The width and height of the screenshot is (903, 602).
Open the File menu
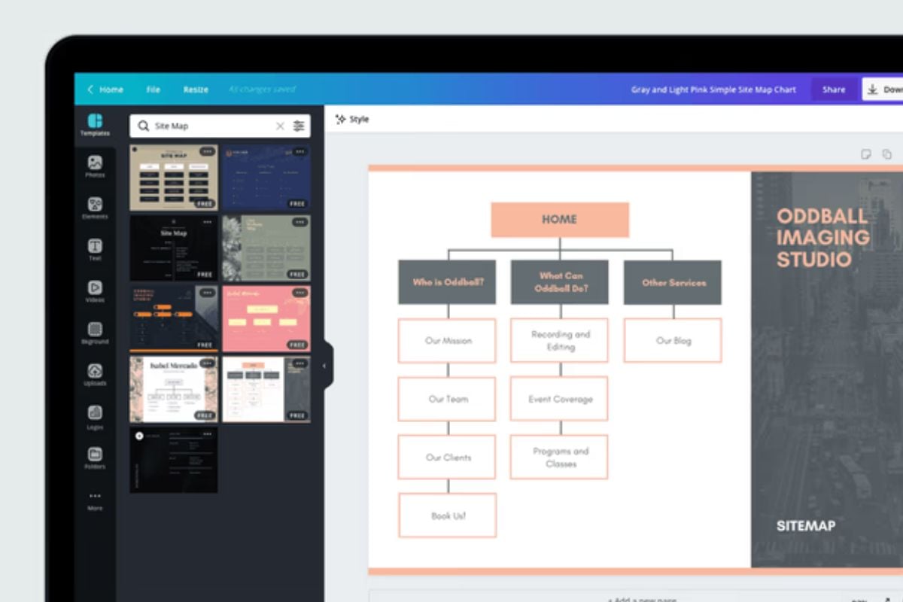[x=153, y=90]
